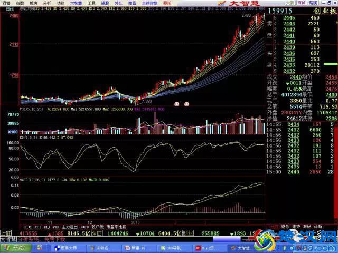Open the 360导航 taskbar item

172,248
